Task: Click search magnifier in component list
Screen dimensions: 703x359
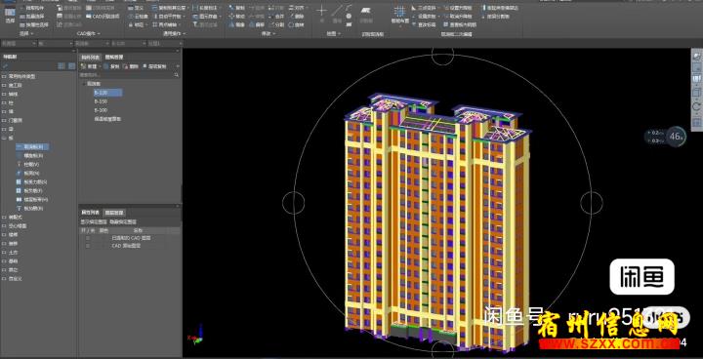Action: [176, 76]
